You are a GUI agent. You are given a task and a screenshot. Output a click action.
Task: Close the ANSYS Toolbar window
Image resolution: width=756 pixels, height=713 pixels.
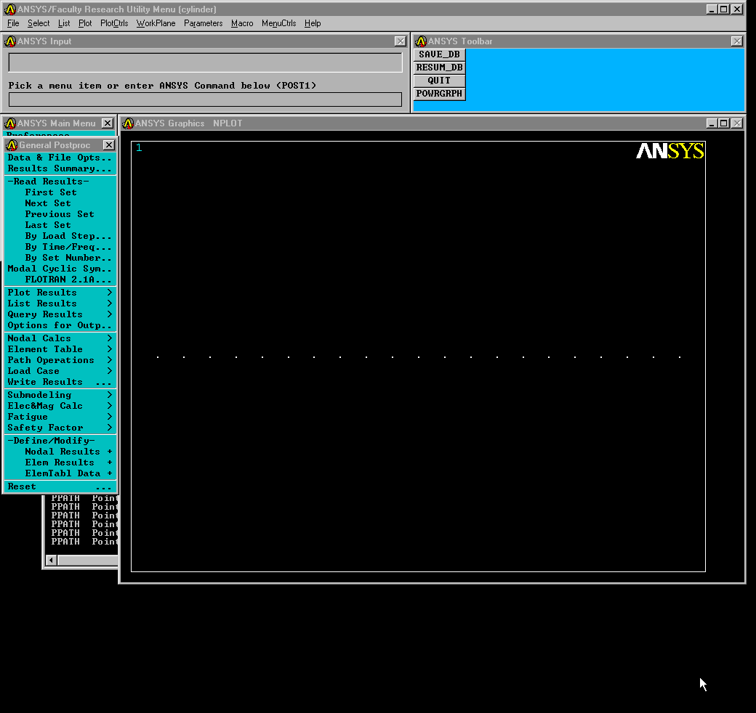click(x=736, y=41)
